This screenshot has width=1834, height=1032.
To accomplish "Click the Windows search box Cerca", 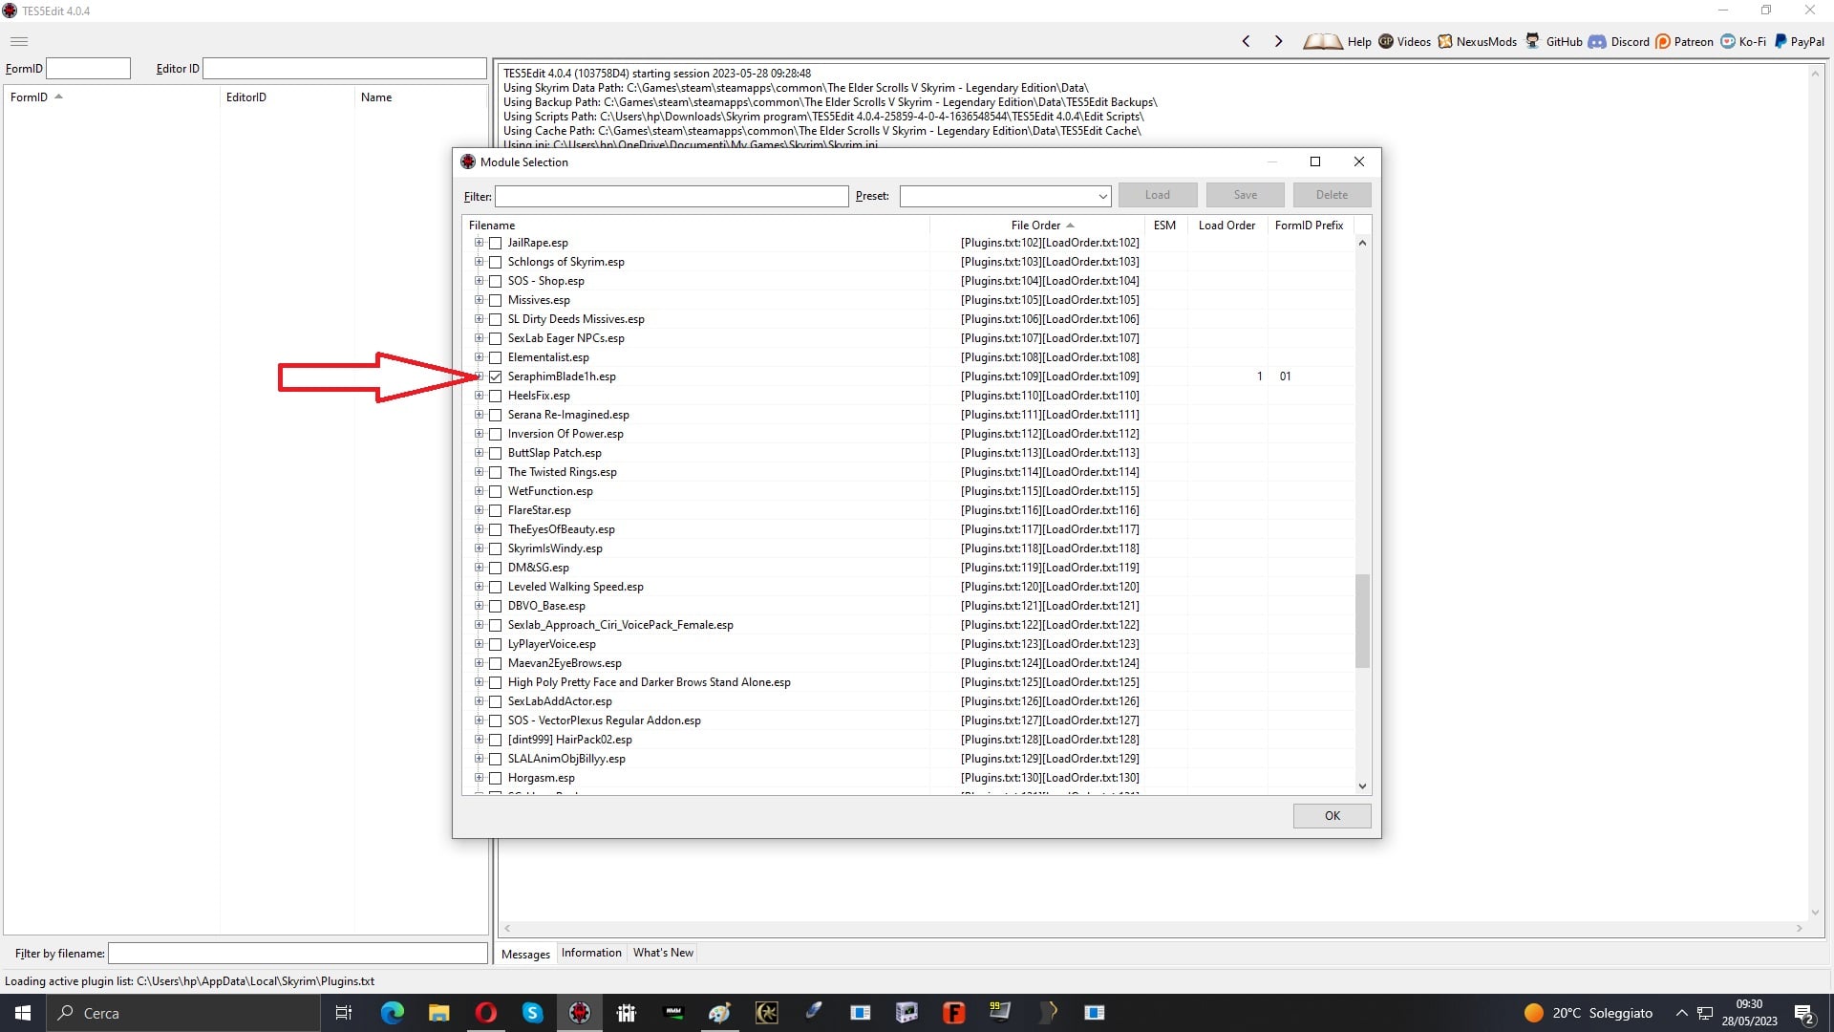I will (181, 1013).
